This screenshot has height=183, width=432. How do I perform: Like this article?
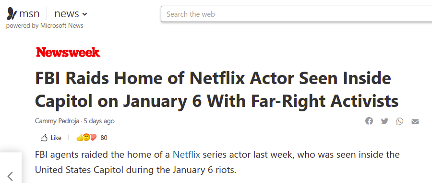[51, 138]
